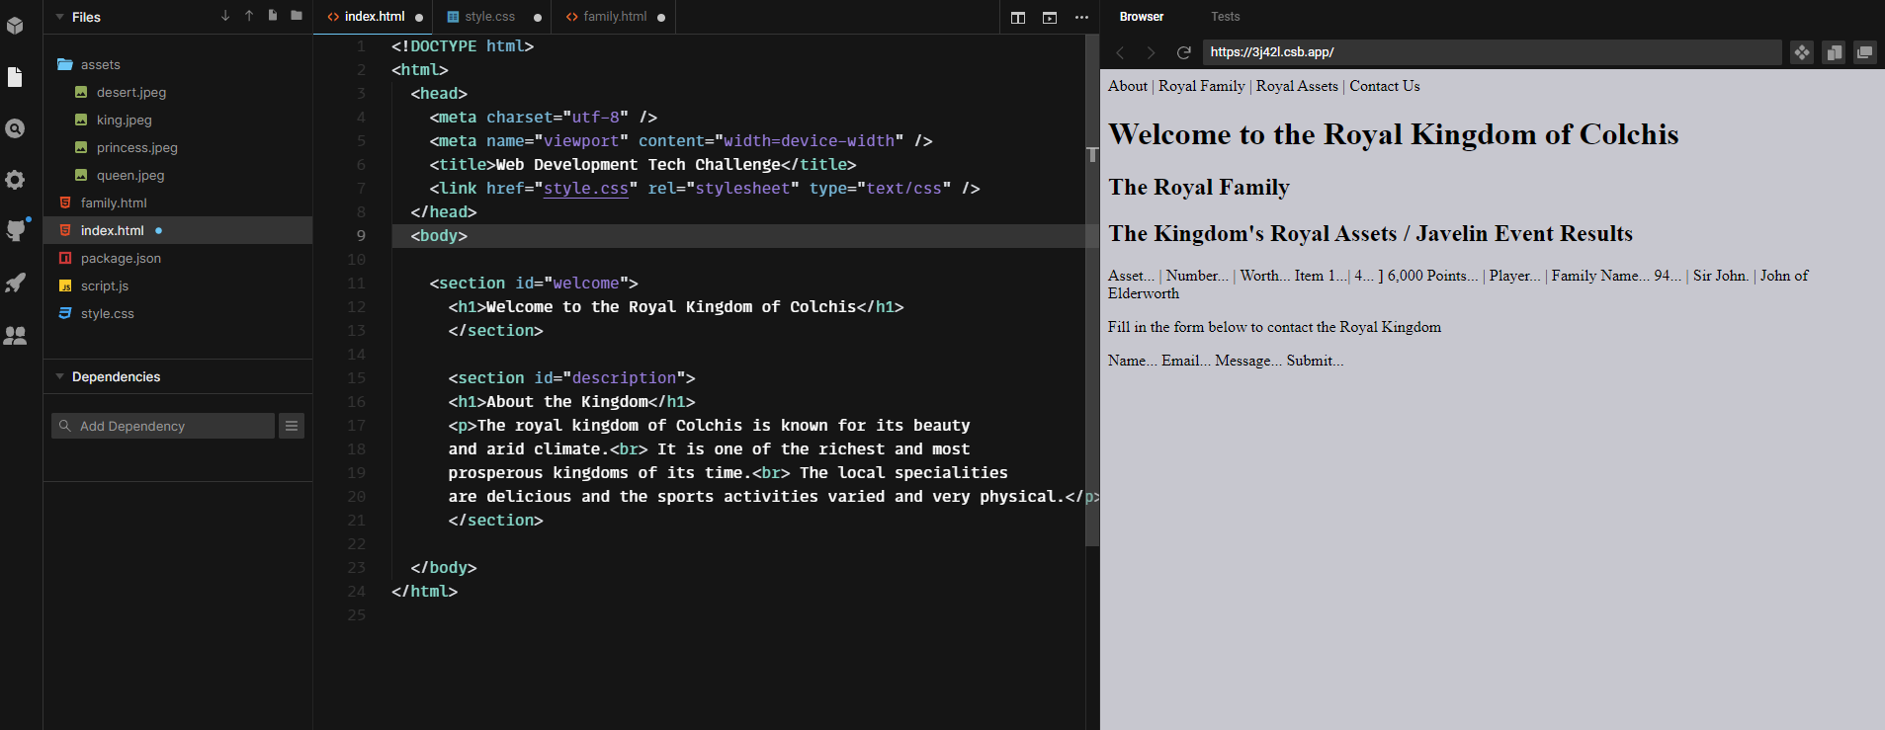Toggle the preview window icon

tap(1050, 18)
